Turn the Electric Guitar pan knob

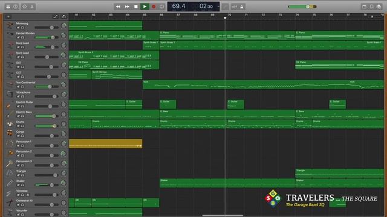[63, 104]
